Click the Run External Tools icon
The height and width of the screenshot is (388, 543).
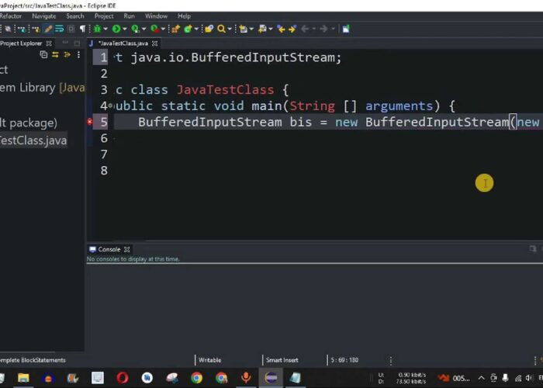click(154, 29)
